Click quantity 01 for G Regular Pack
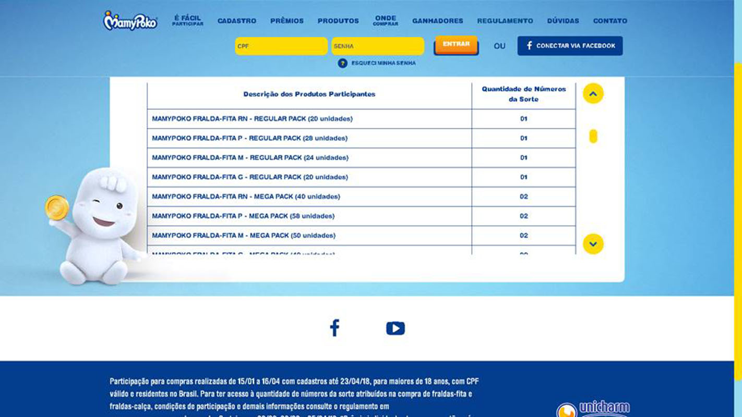742x417 pixels. (x=524, y=177)
